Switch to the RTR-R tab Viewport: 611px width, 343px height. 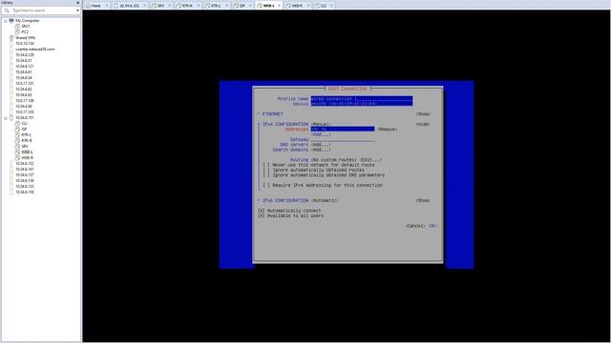[187, 6]
